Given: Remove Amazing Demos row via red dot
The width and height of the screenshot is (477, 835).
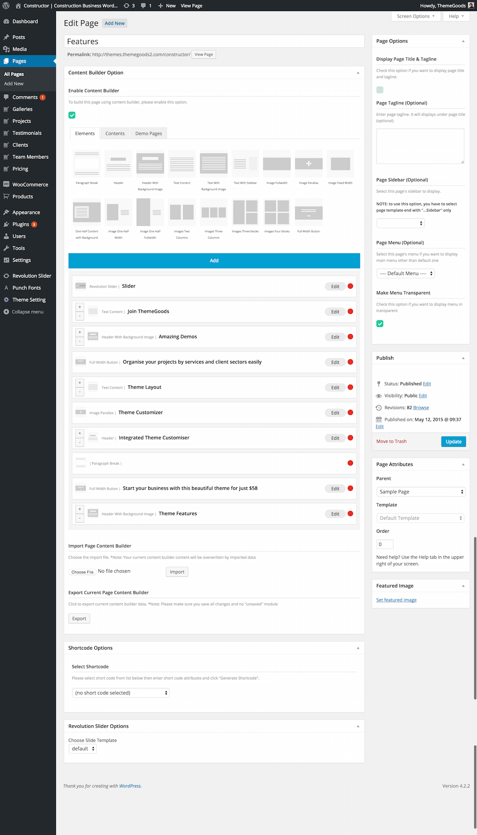Looking at the screenshot, I should pyautogui.click(x=350, y=337).
